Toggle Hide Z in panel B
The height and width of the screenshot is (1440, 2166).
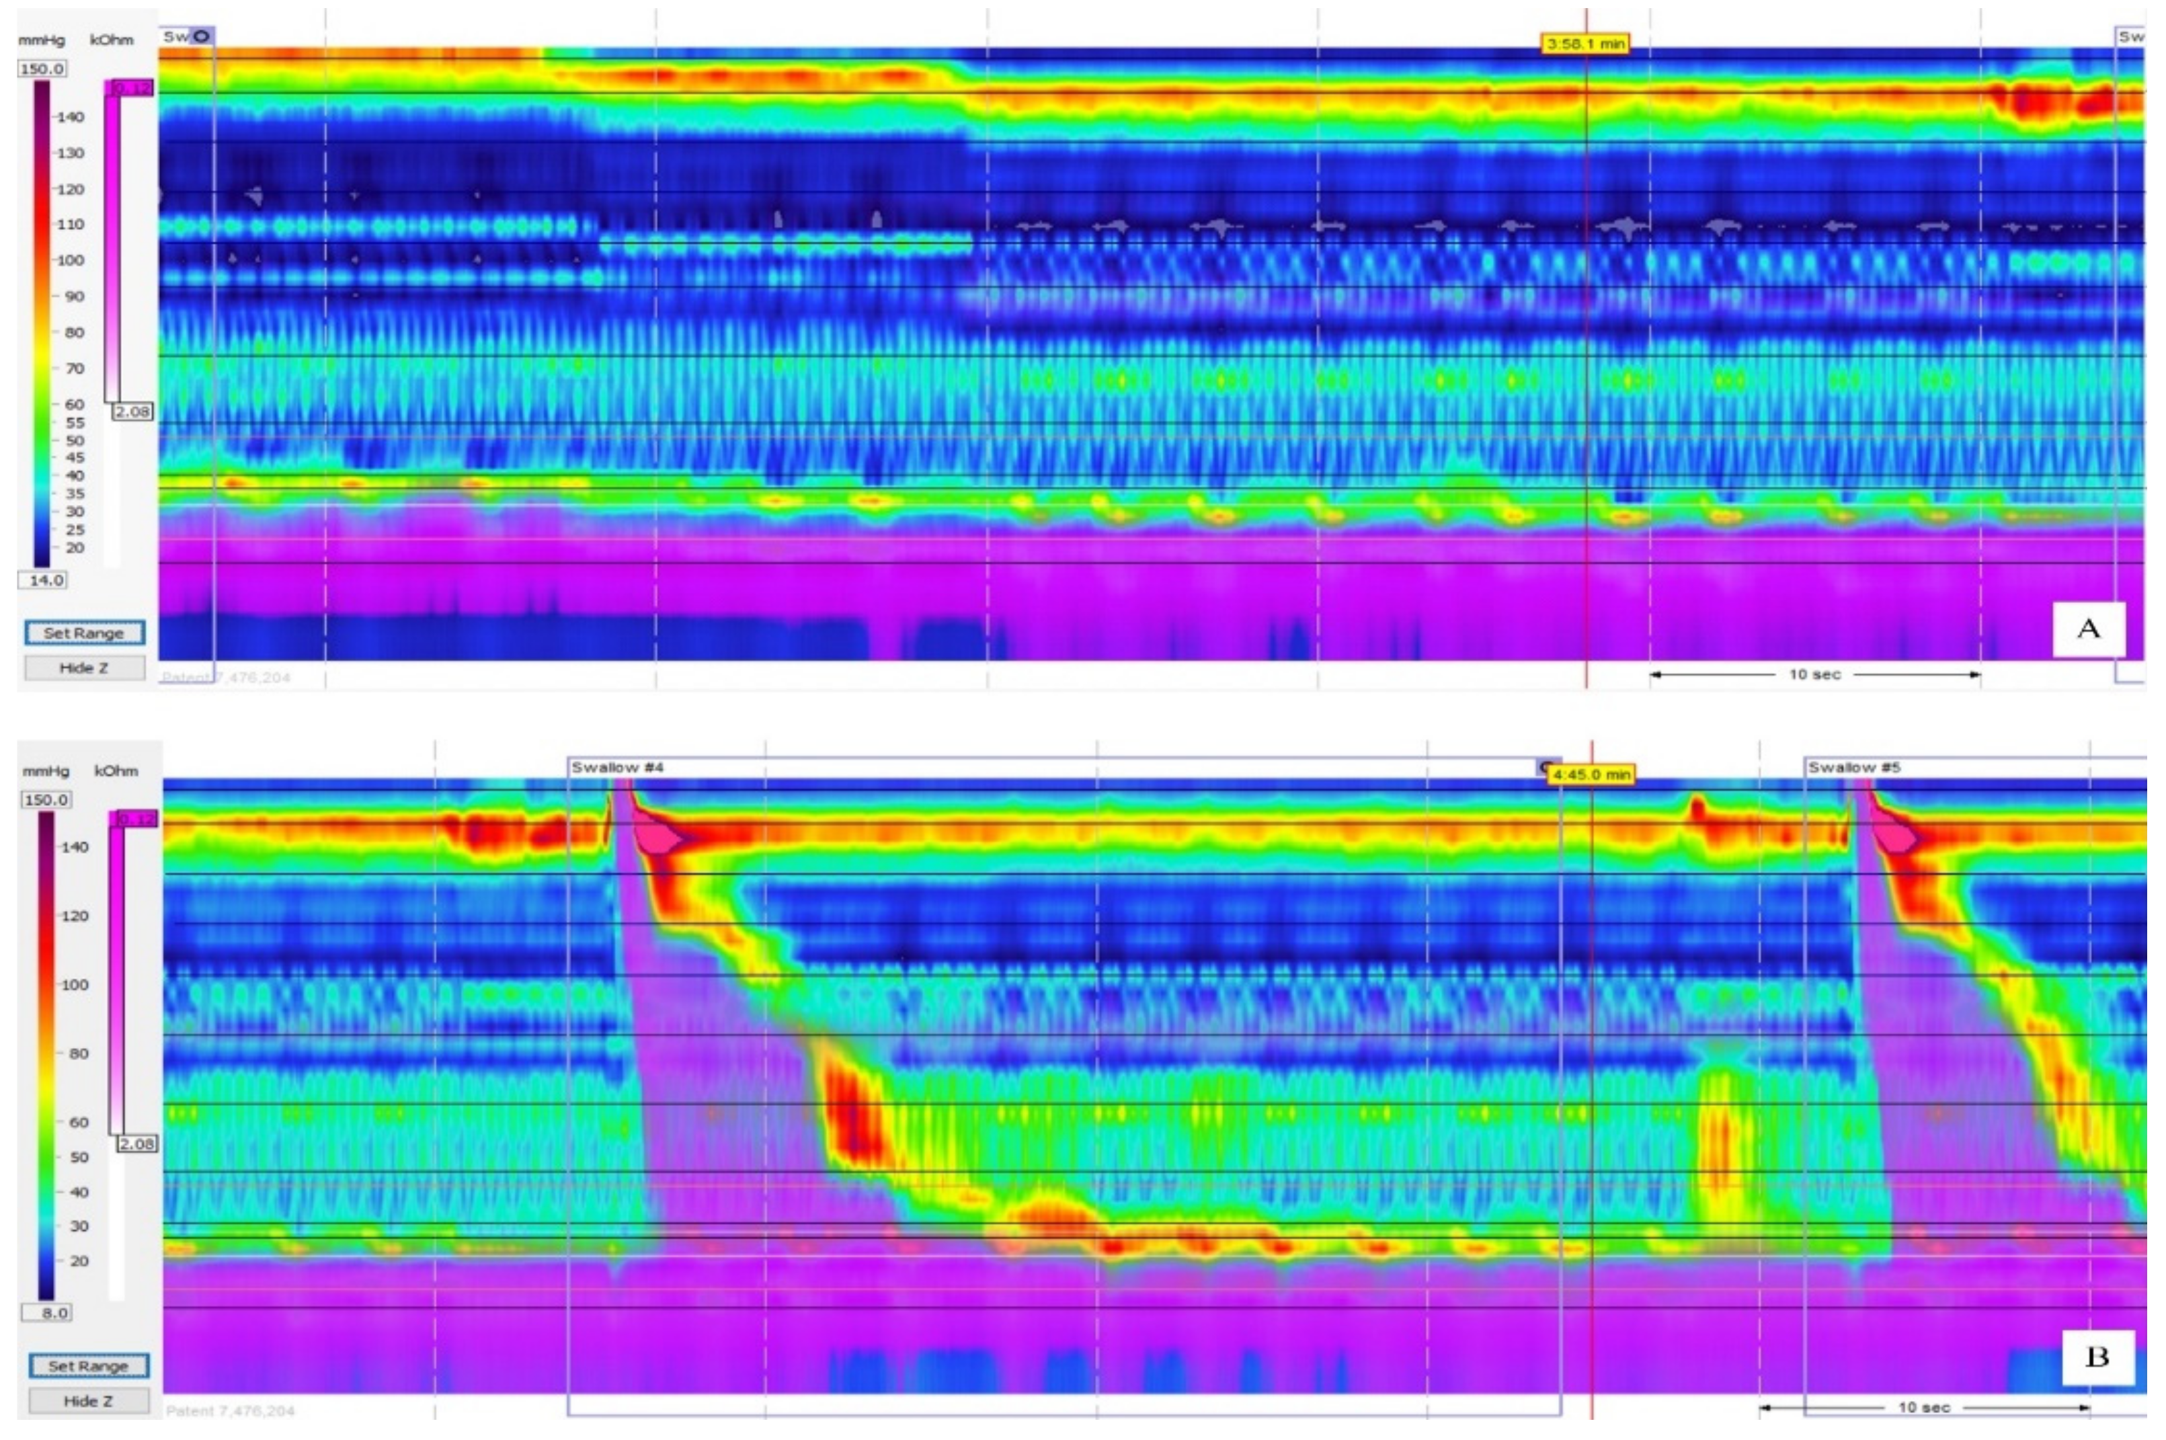coord(88,1400)
